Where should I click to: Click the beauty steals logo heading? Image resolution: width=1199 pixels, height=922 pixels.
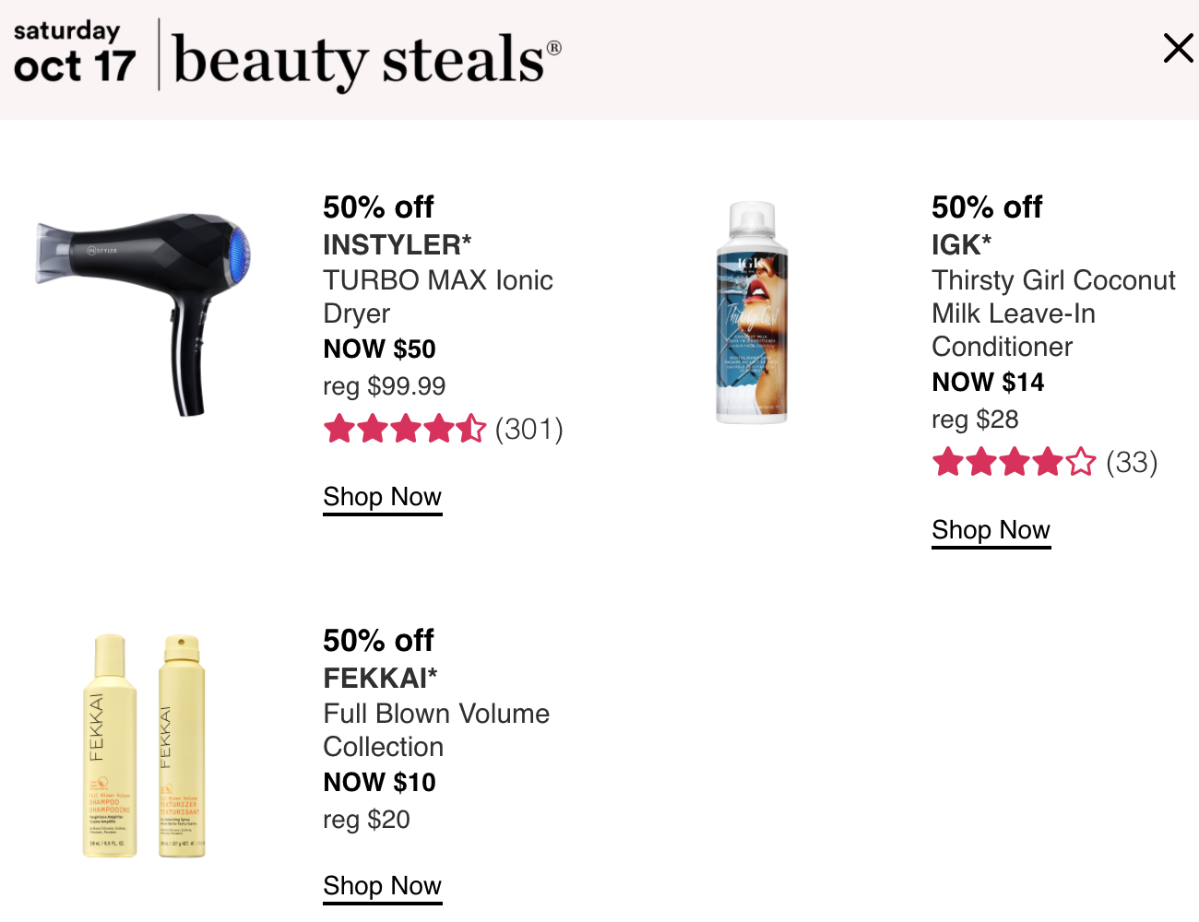[367, 60]
